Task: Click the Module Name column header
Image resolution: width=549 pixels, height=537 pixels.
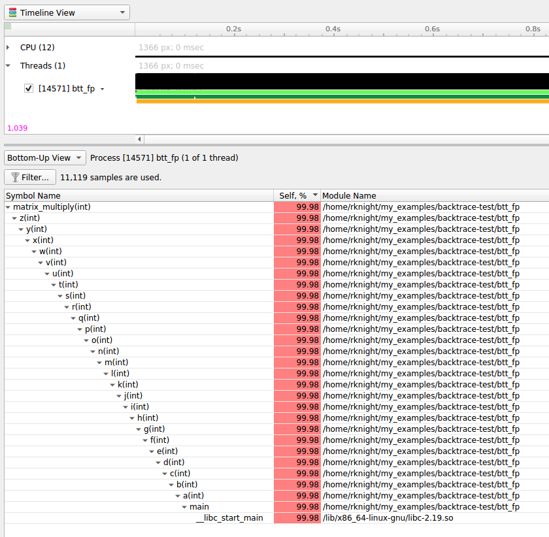Action: pyautogui.click(x=348, y=195)
